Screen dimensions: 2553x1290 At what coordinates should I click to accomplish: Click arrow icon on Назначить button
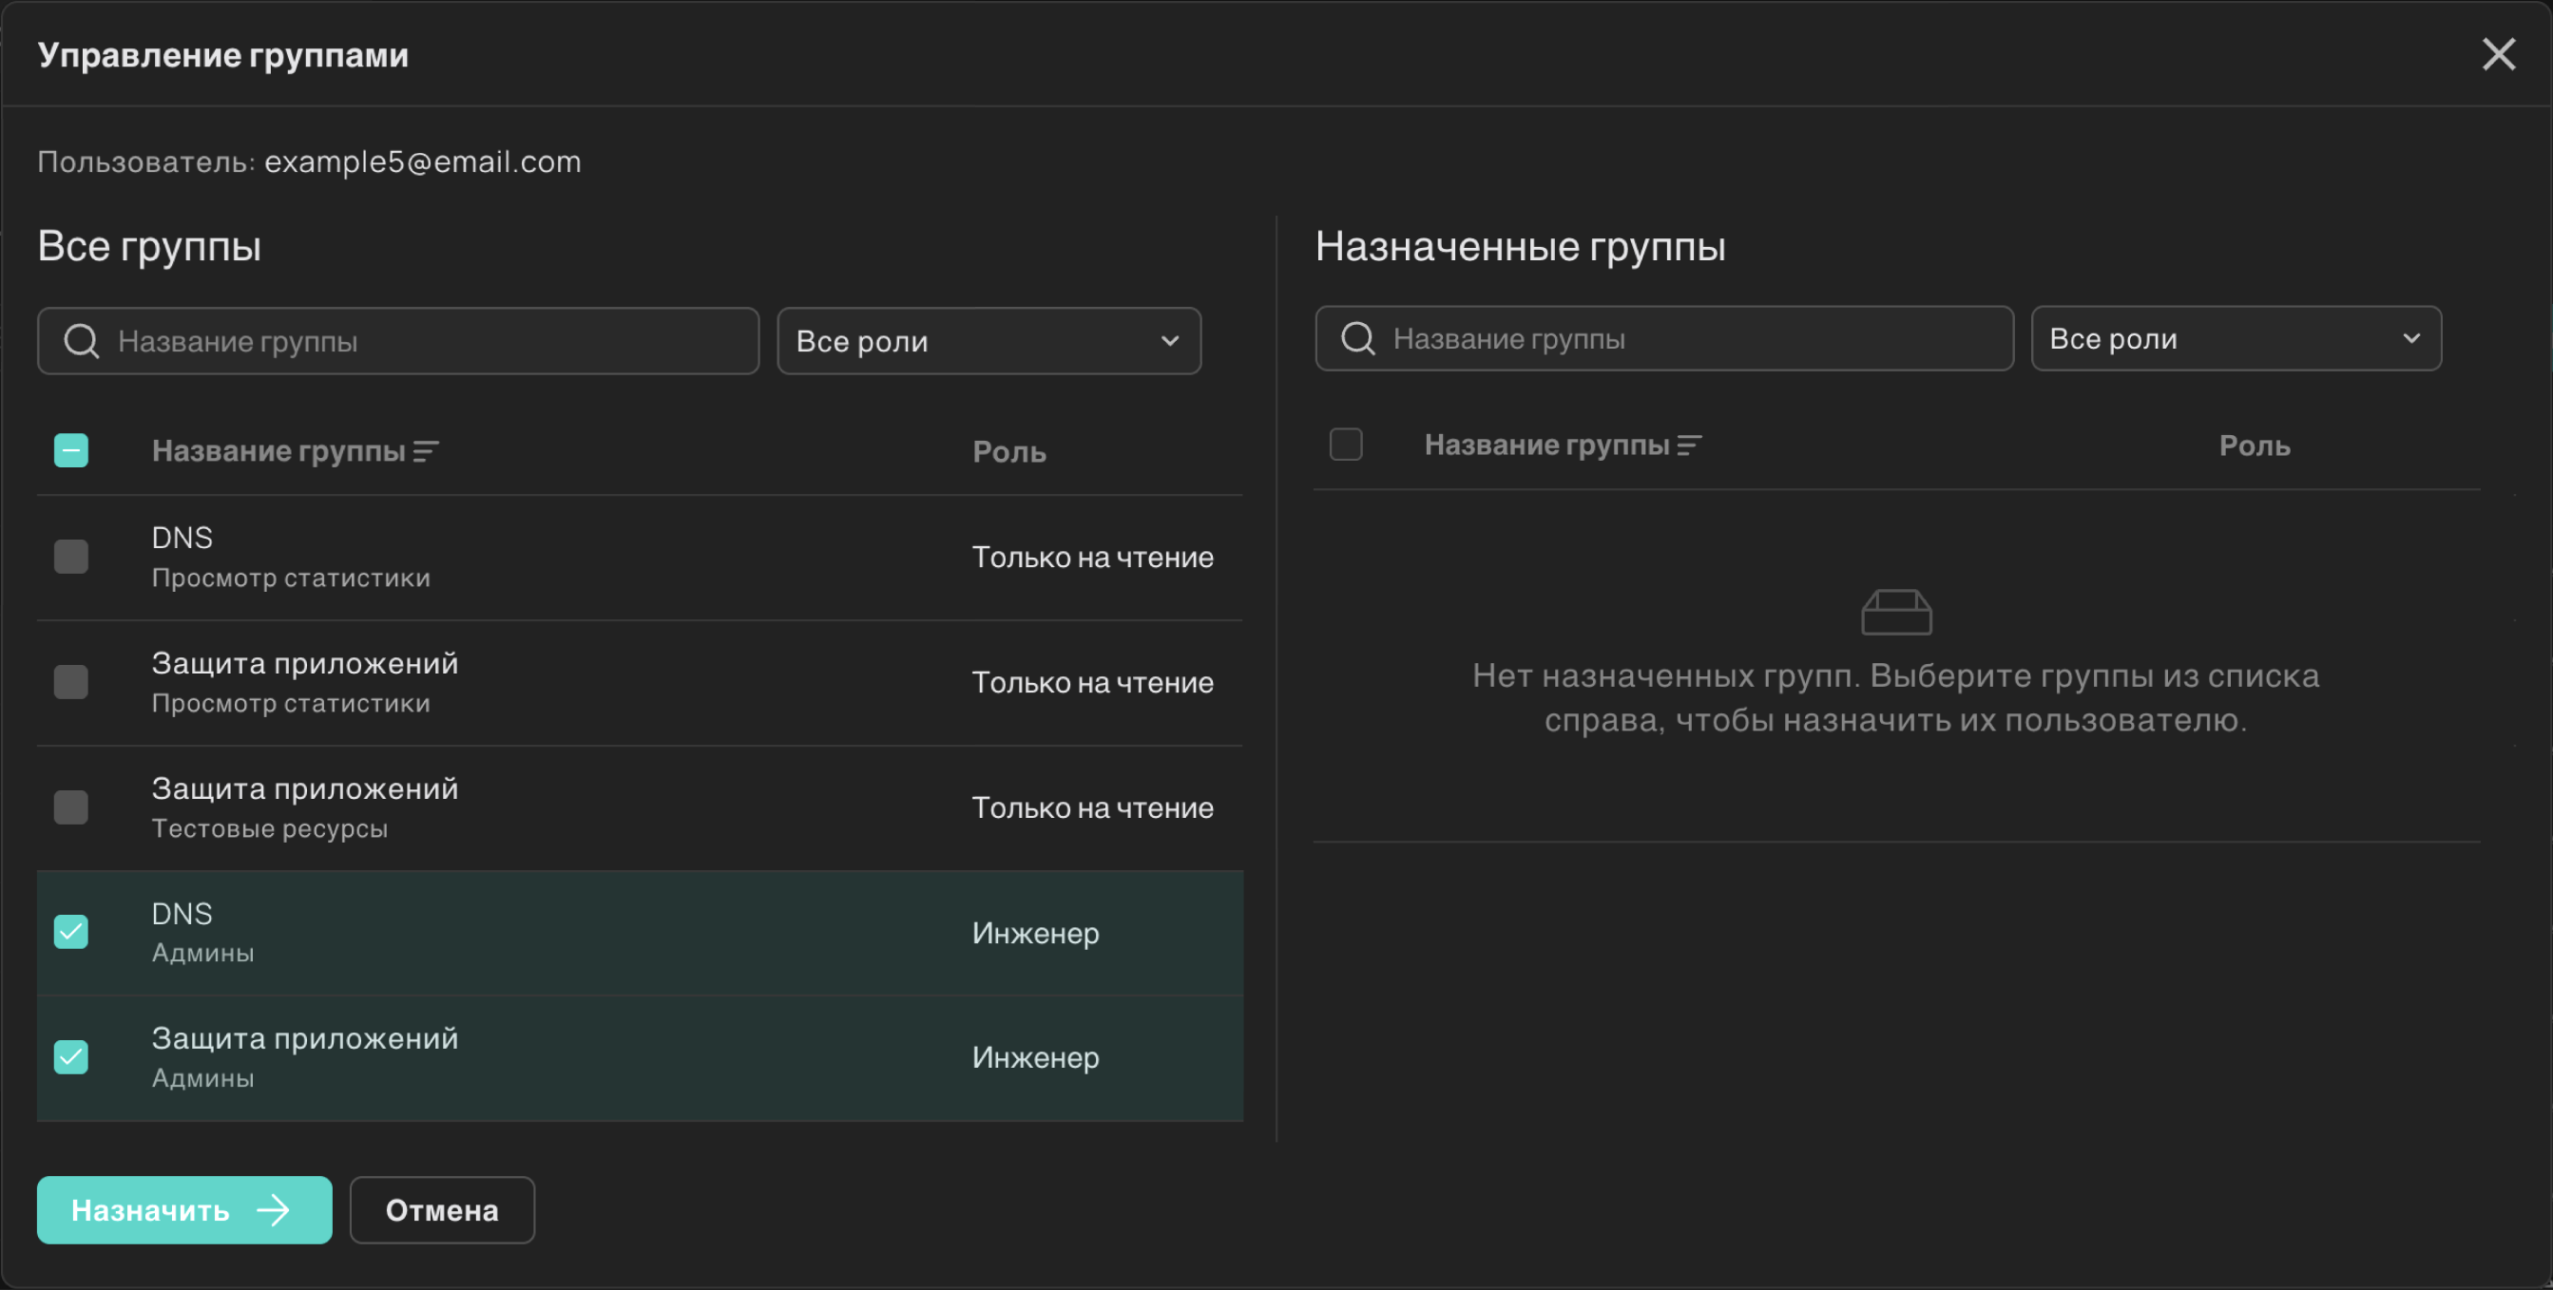(x=274, y=1210)
